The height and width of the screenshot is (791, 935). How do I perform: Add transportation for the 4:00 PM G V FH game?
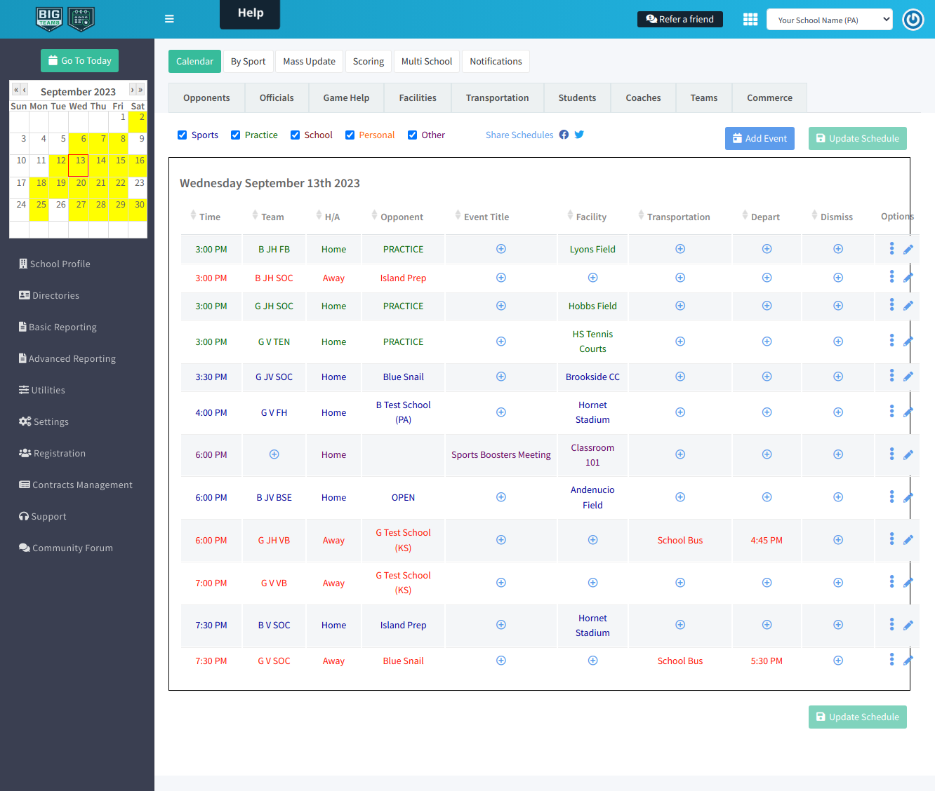679,412
